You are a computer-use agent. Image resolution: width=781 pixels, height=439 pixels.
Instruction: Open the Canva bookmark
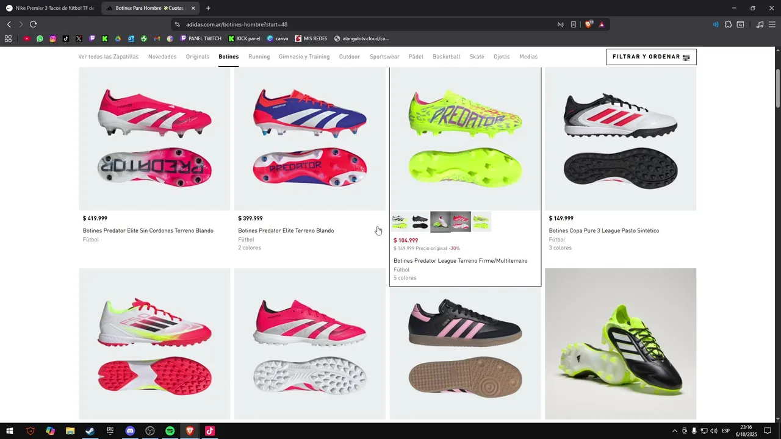coord(277,38)
